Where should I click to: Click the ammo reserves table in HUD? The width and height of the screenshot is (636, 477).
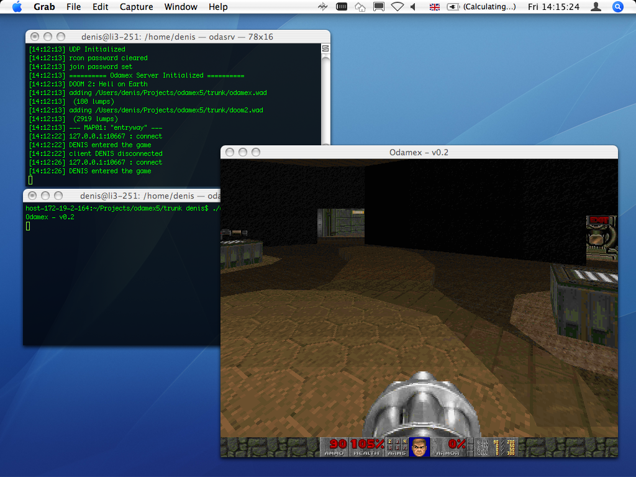coord(496,447)
